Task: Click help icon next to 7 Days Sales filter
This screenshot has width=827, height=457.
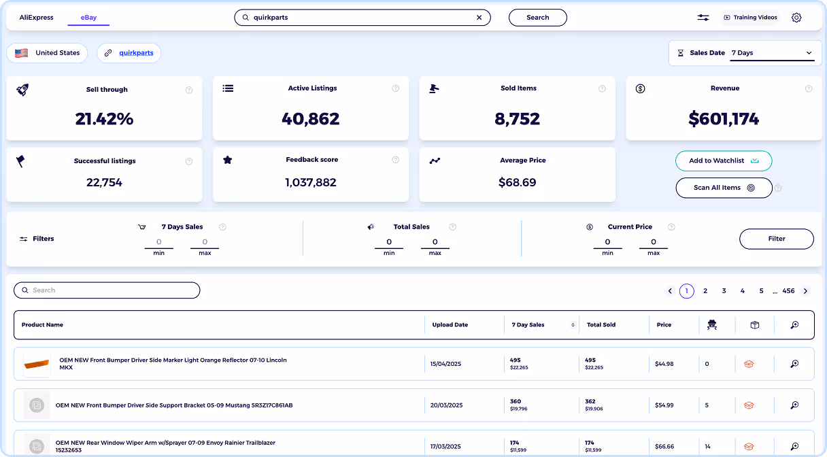Action: coord(222,227)
